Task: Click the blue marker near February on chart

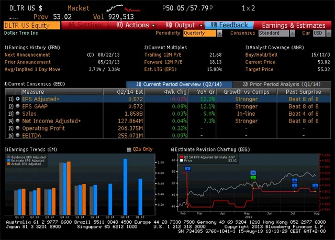Action: click(187, 168)
